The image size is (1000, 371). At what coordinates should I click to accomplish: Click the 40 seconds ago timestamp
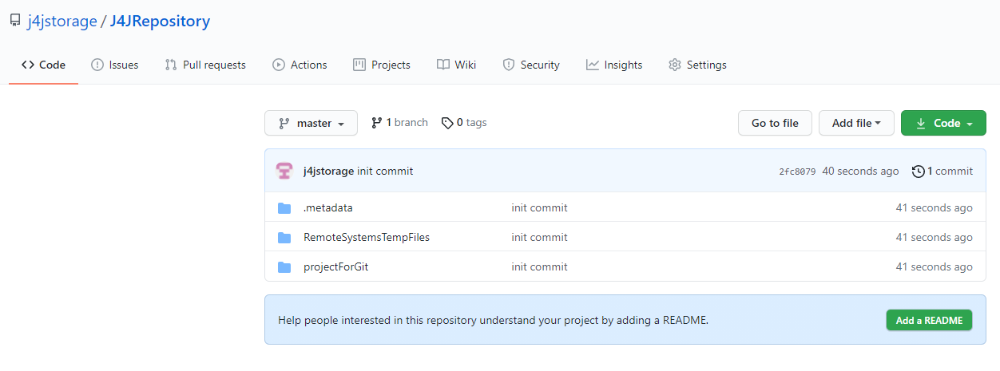[860, 171]
